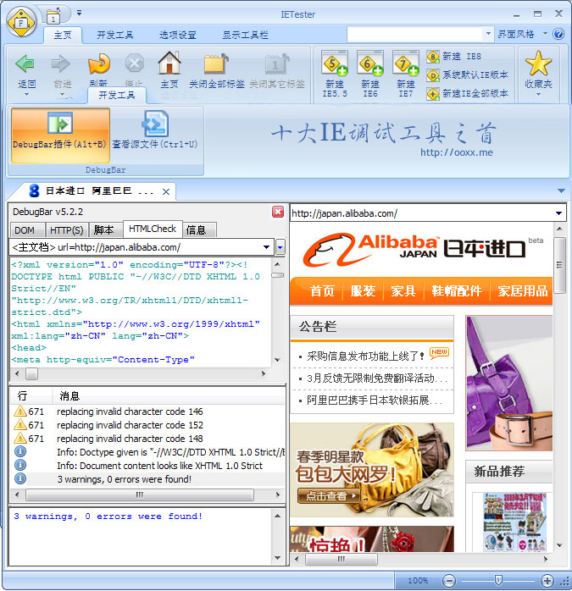Viewport: 572px width, 591px height.
Task: Click the 消息 column header
Action: [x=169, y=395]
